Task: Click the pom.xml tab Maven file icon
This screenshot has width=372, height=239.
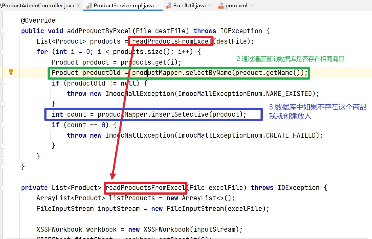Action: point(221,6)
